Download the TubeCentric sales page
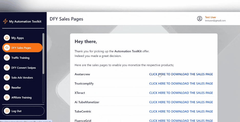240x122 pixels. point(181,112)
